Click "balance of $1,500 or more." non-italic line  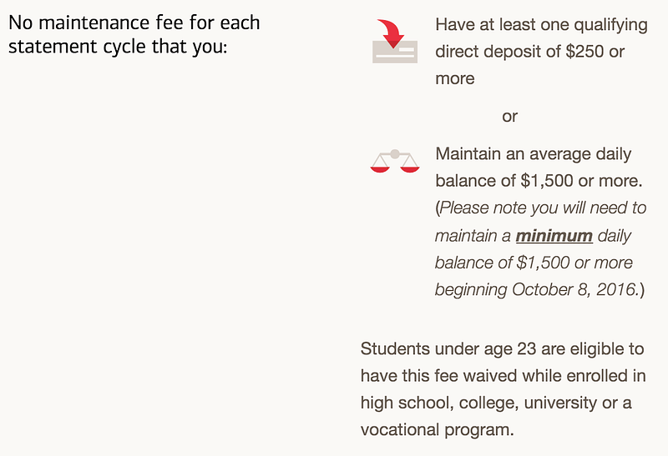(539, 181)
